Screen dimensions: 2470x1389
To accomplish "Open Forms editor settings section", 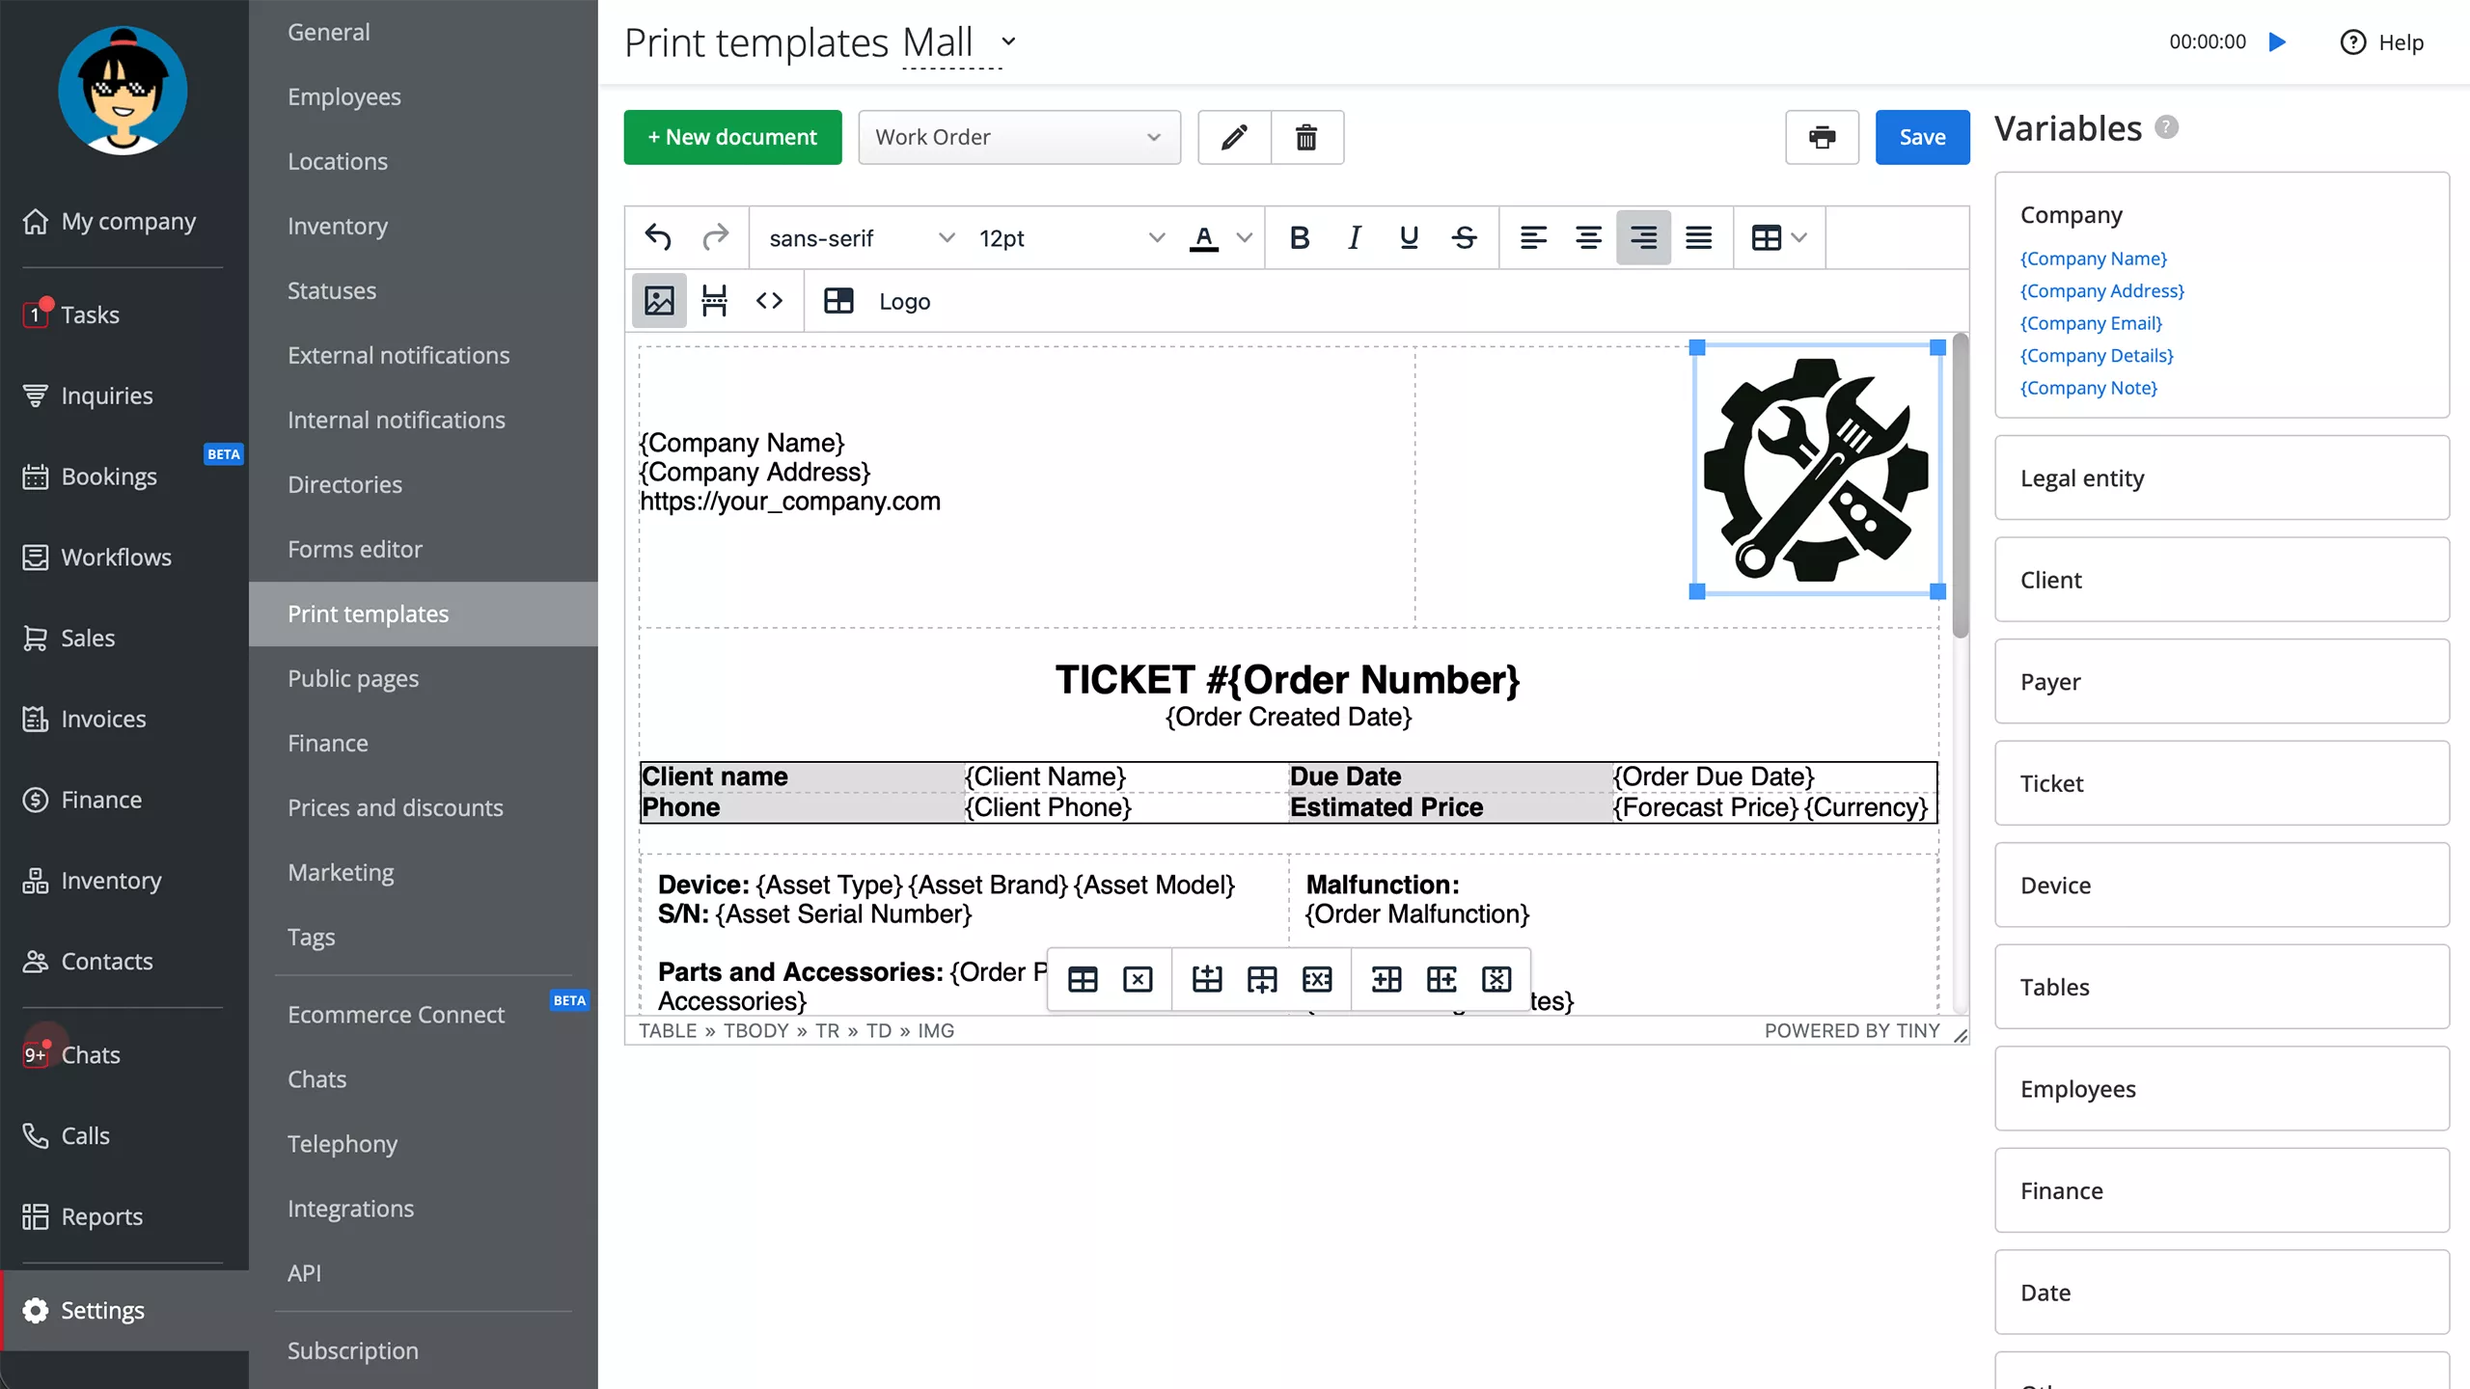I will [x=355, y=548].
